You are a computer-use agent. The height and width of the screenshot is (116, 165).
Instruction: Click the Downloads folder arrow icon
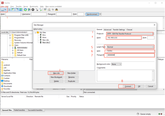2,86
